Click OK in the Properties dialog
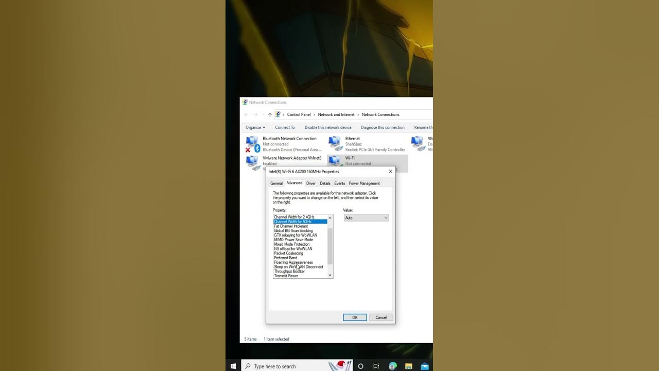Viewport: 659px width, 371px height. click(355, 317)
